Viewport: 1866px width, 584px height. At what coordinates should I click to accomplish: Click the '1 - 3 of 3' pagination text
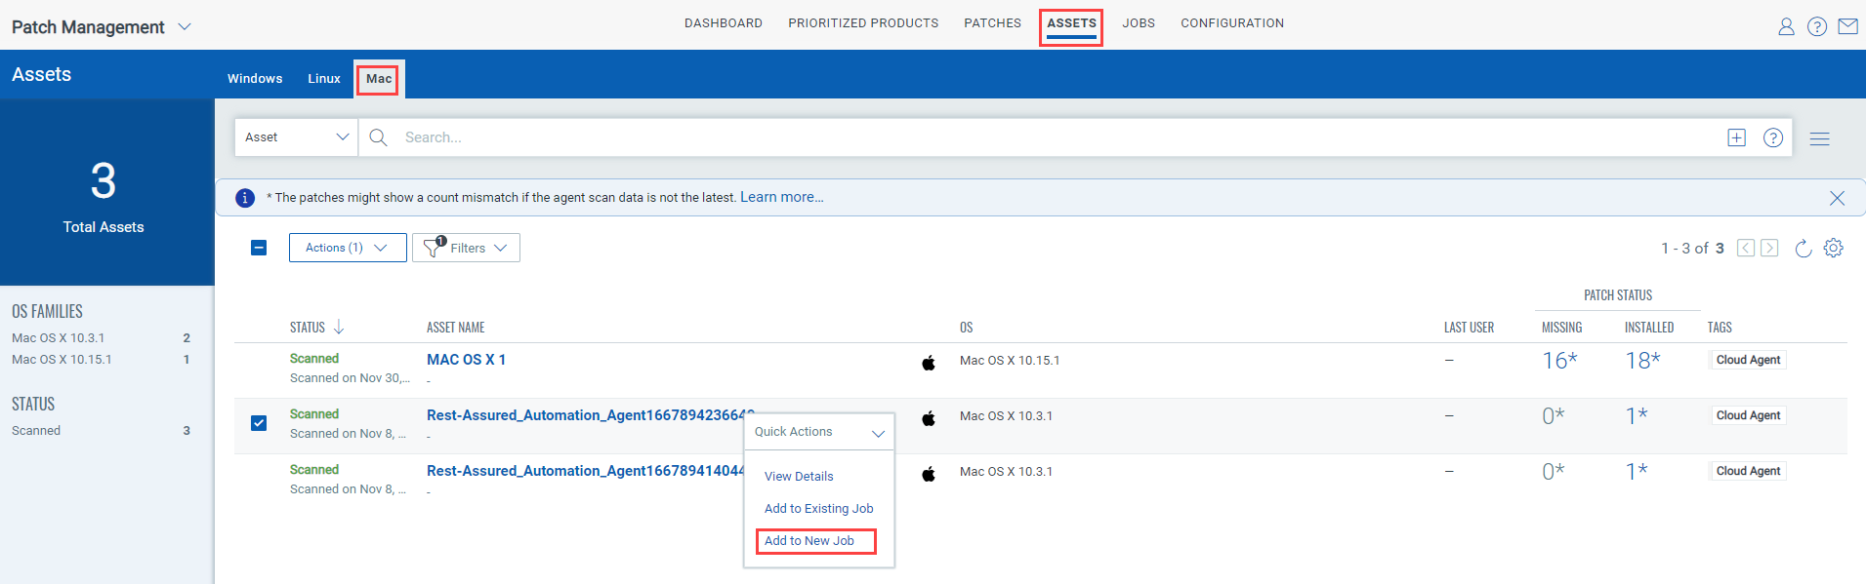tap(1692, 249)
